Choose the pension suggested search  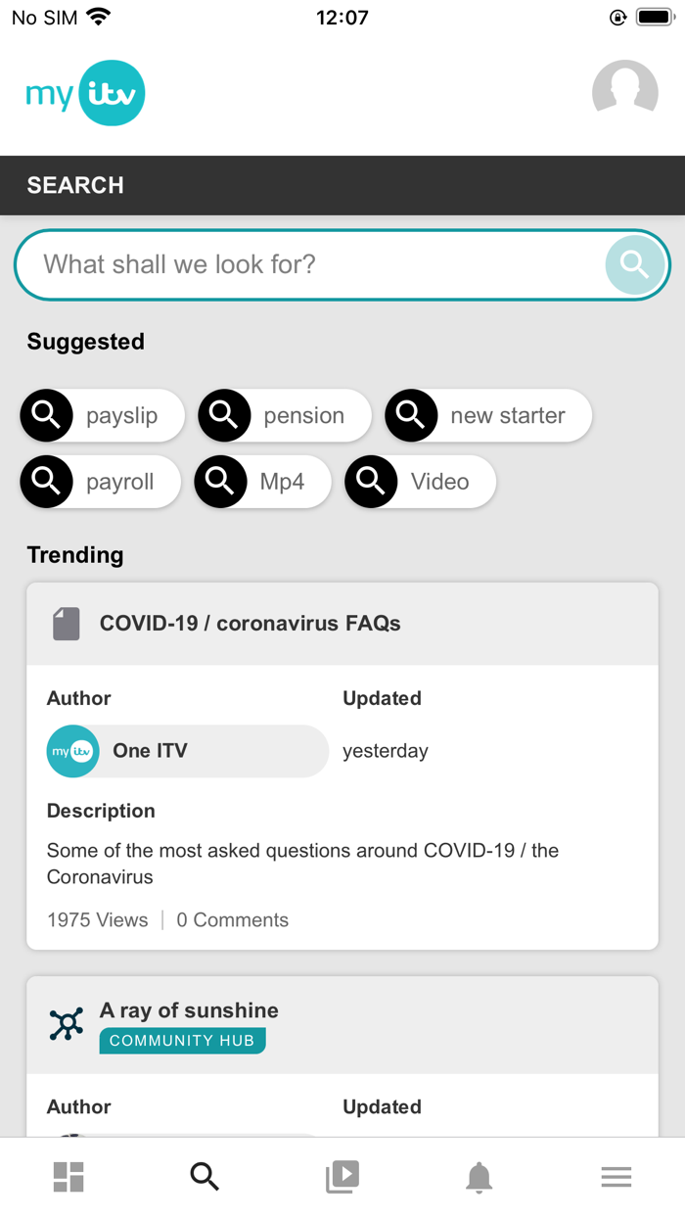tap(284, 415)
